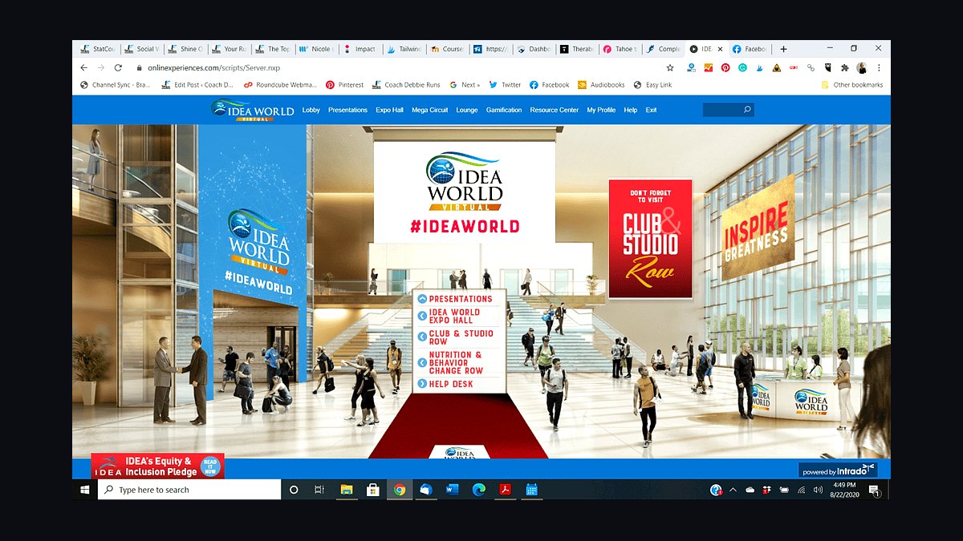Switch to the Impact browser tab
This screenshot has width=963, height=541.
(x=360, y=49)
